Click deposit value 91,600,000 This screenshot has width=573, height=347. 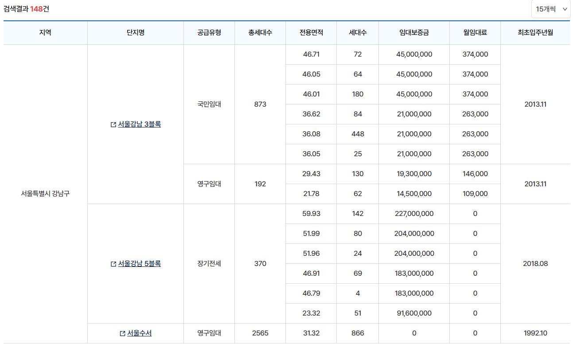[414, 313]
